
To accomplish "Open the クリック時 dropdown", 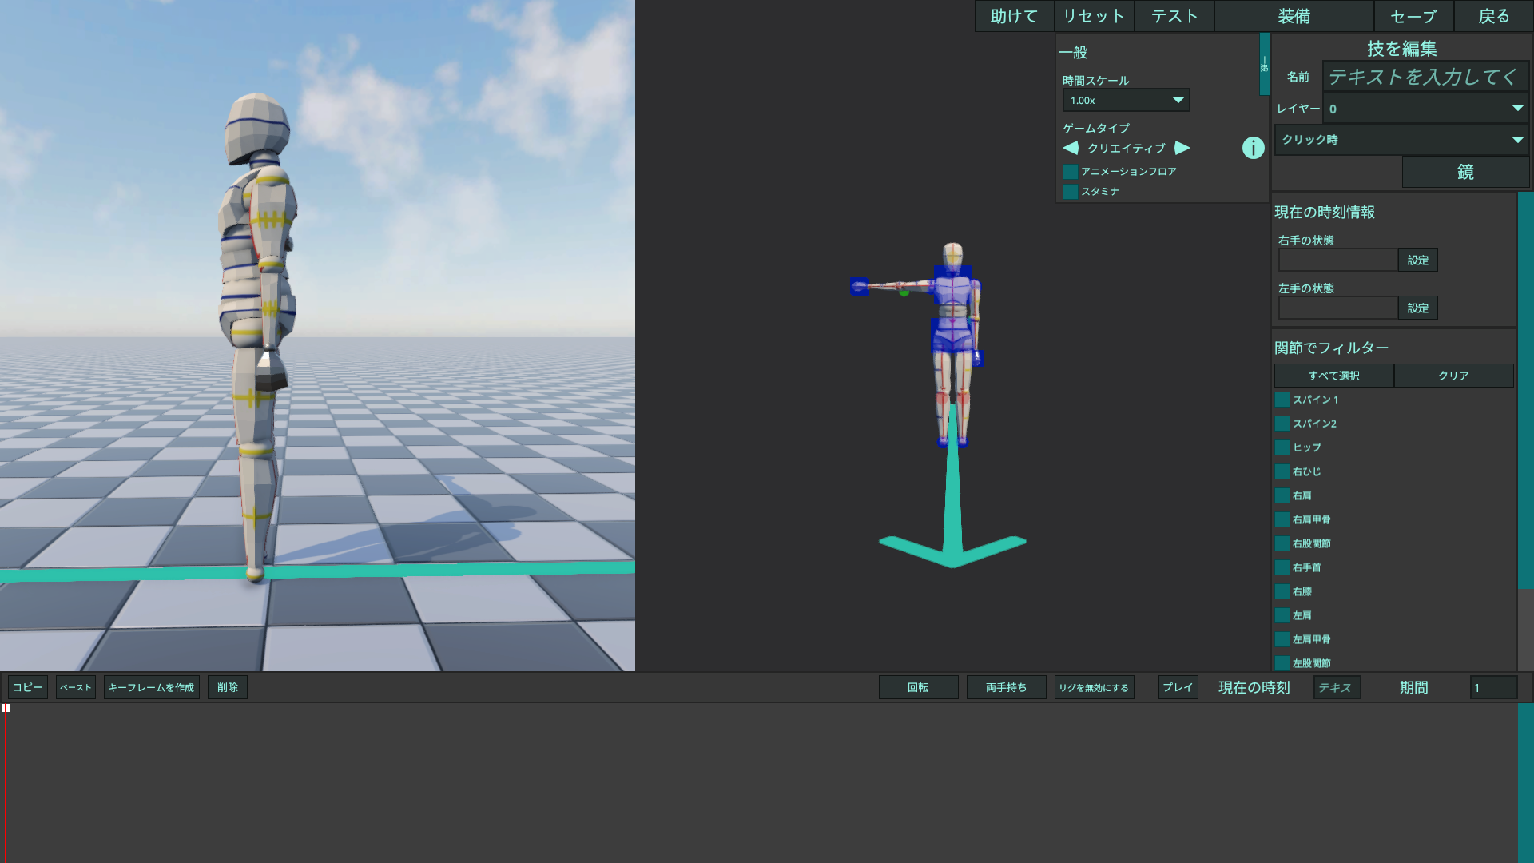I will pyautogui.click(x=1401, y=140).
